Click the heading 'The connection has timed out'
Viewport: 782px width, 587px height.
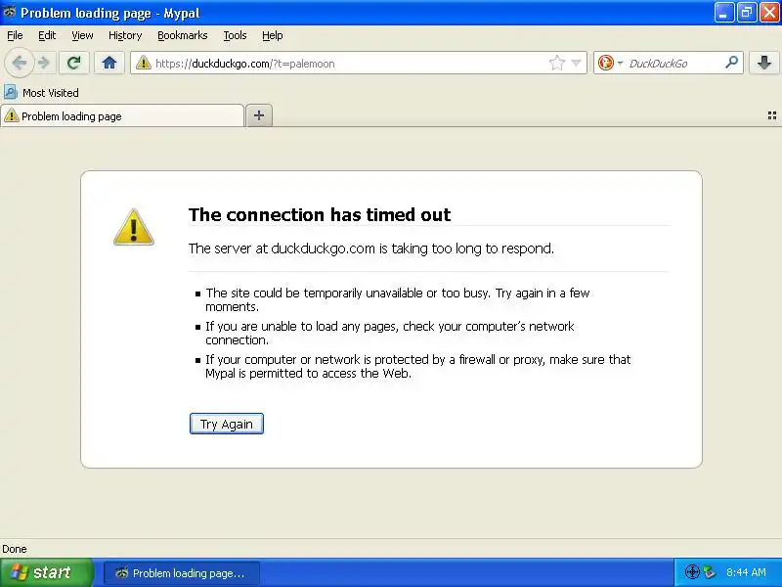320,214
